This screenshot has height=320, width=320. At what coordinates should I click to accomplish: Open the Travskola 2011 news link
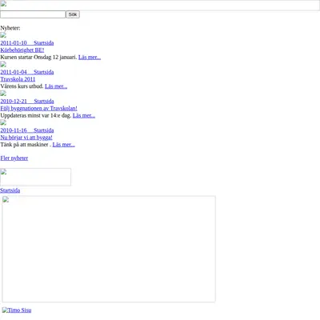(18, 79)
